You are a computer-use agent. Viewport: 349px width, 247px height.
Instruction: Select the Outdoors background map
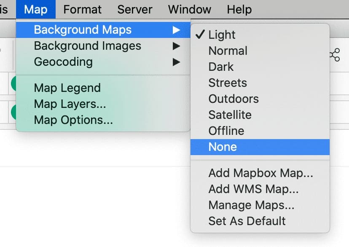pos(233,99)
